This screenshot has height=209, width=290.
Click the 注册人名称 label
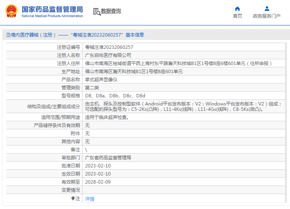[x=68, y=55]
